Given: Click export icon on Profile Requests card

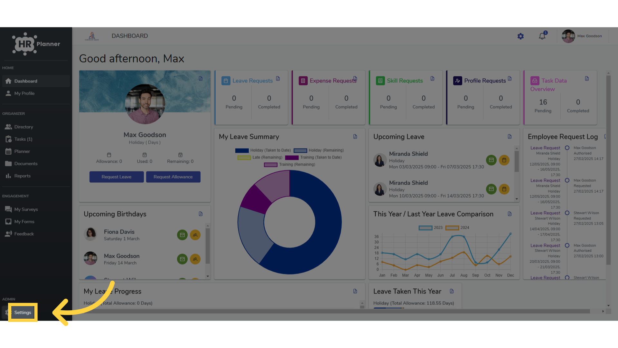Looking at the screenshot, I should tap(510, 79).
